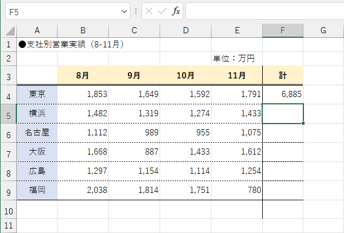Click the 名古屋 cell
This screenshot has height=233, width=344.
click(x=37, y=133)
